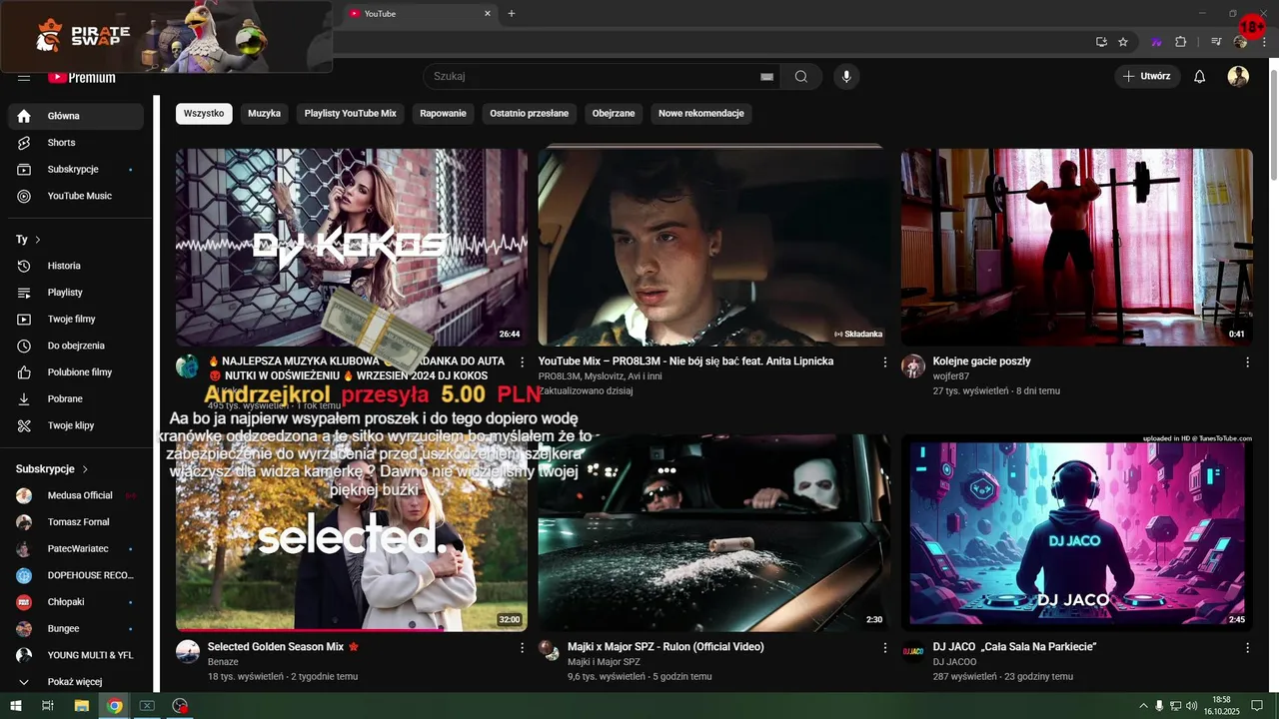1279x719 pixels.
Task: Expand Pokaż więcej subscriptions list
Action: [76, 682]
